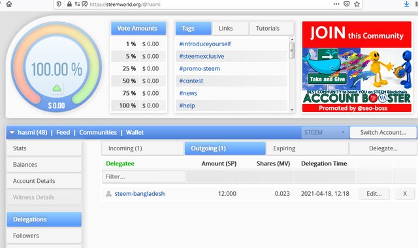This screenshot has height=248, width=418.
Task: Open Balances in sidebar
Action: click(x=44, y=165)
